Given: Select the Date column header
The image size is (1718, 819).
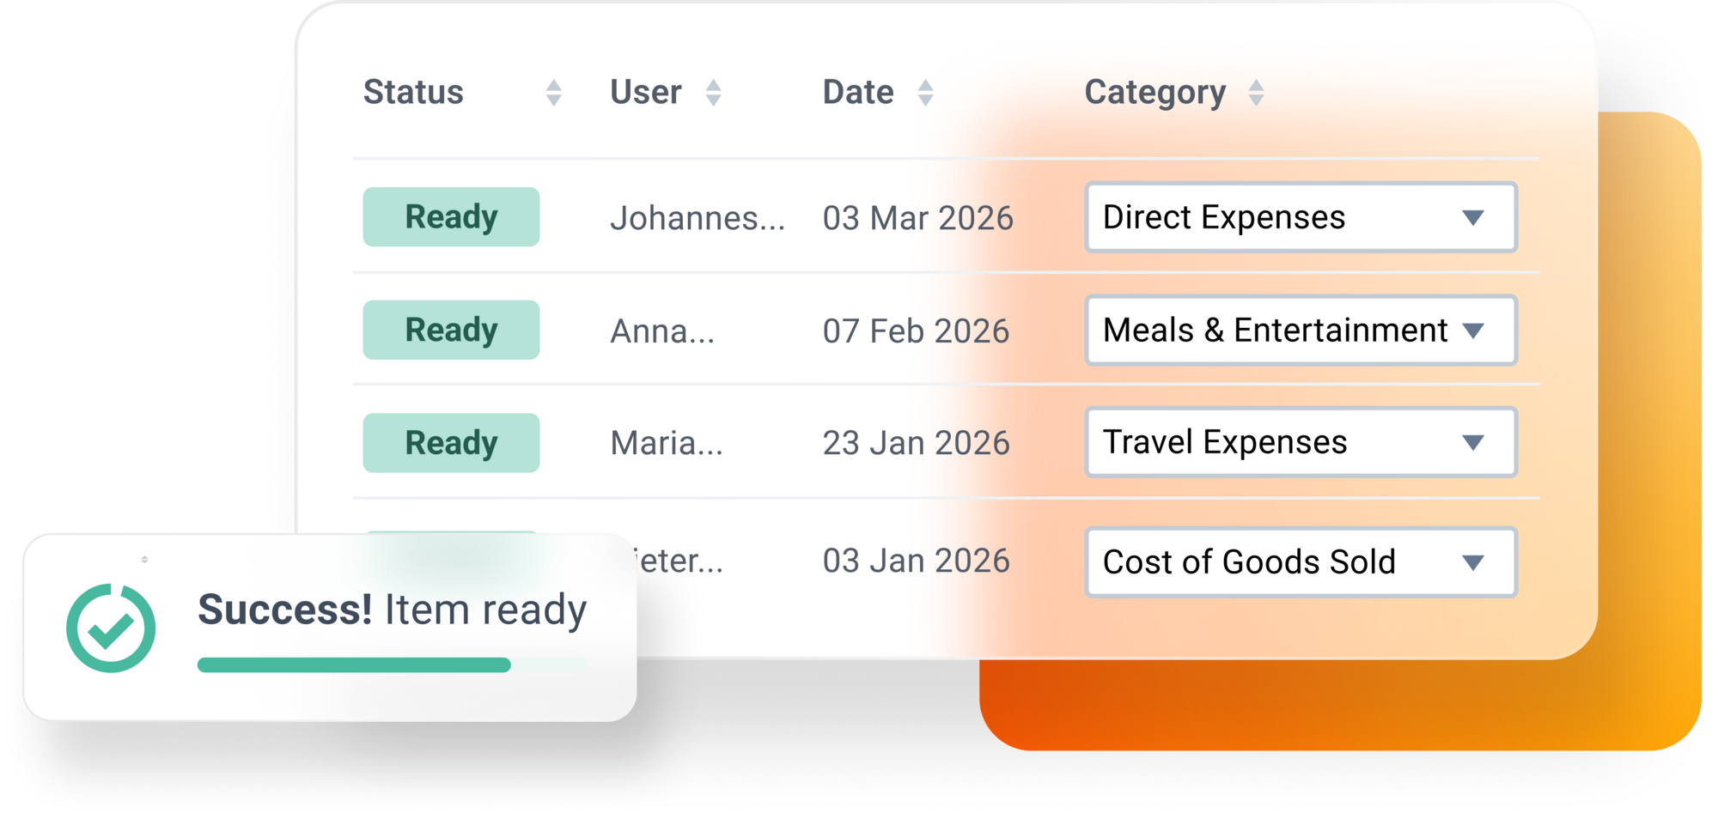Looking at the screenshot, I should [x=857, y=93].
